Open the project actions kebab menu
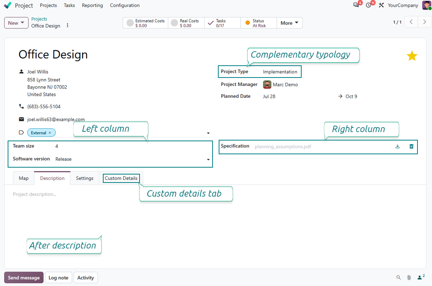 [68, 25]
